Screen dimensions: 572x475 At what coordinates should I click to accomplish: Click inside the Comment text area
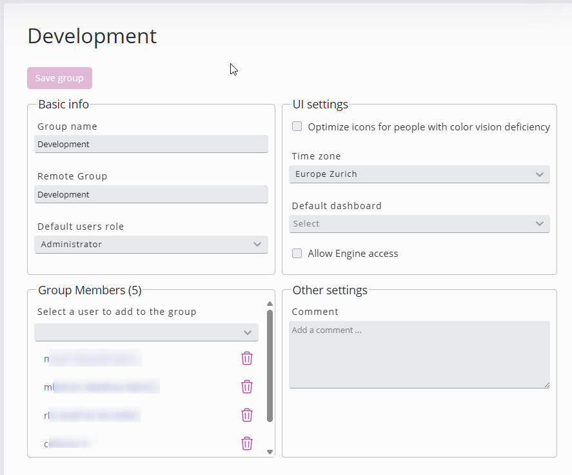419,355
